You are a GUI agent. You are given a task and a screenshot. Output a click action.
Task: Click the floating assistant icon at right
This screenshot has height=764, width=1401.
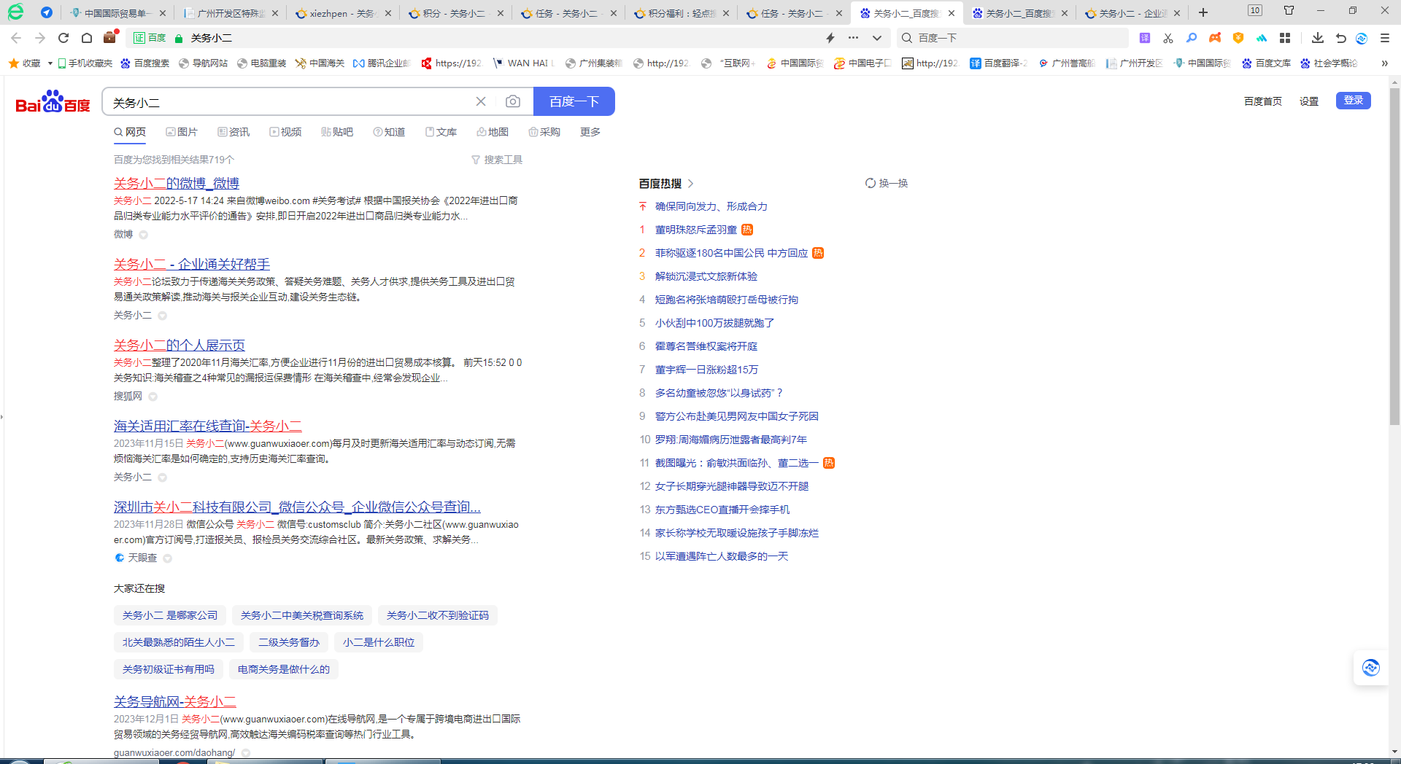(1371, 667)
